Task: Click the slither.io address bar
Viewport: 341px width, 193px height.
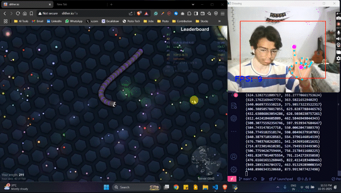Action: (x=93, y=13)
